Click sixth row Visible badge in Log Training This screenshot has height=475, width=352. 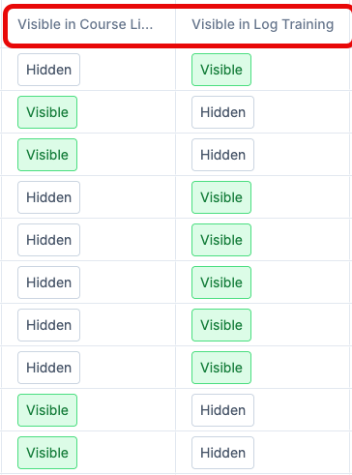coord(221,282)
